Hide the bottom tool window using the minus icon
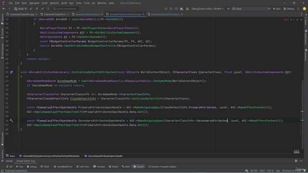Screen dimensions: 308x173 point(301,161)
